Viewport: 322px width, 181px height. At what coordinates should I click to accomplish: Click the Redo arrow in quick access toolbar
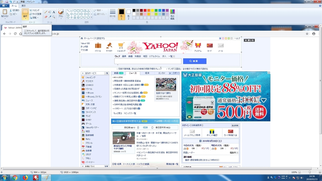coord(14,2)
